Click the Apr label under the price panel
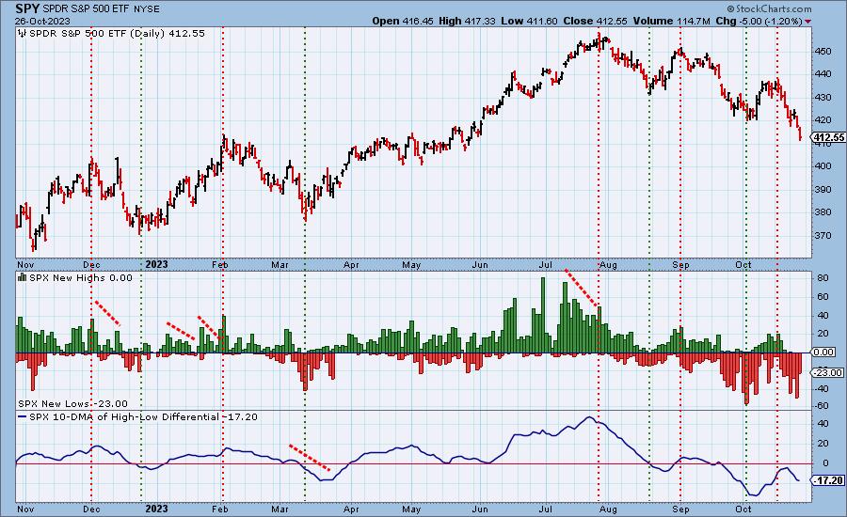The image size is (847, 517). 351,265
